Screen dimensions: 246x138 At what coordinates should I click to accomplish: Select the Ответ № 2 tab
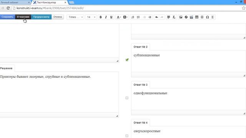point(140,47)
